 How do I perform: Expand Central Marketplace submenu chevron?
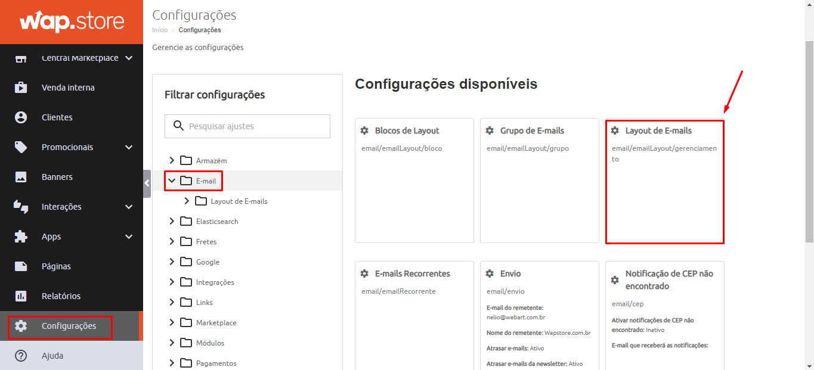(129, 58)
